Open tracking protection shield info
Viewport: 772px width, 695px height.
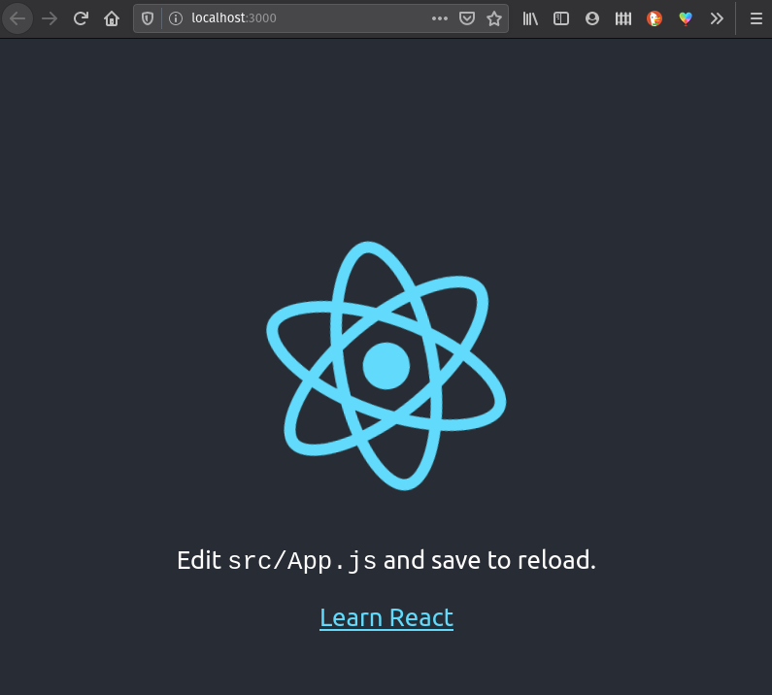(148, 18)
